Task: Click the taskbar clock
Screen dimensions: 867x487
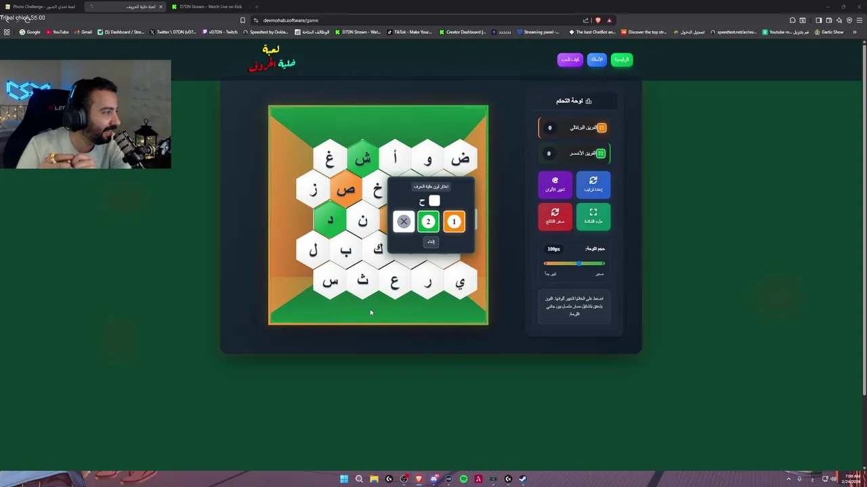Action: tap(852, 479)
